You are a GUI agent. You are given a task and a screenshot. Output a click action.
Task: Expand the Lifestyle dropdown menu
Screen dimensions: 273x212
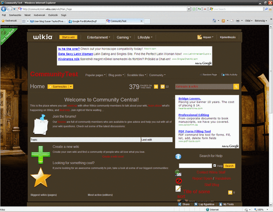click(x=145, y=37)
